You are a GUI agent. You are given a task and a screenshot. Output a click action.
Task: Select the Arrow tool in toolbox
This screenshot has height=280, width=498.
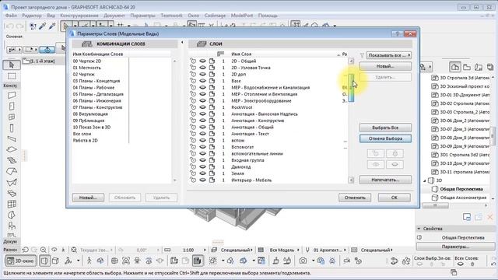click(x=12, y=65)
